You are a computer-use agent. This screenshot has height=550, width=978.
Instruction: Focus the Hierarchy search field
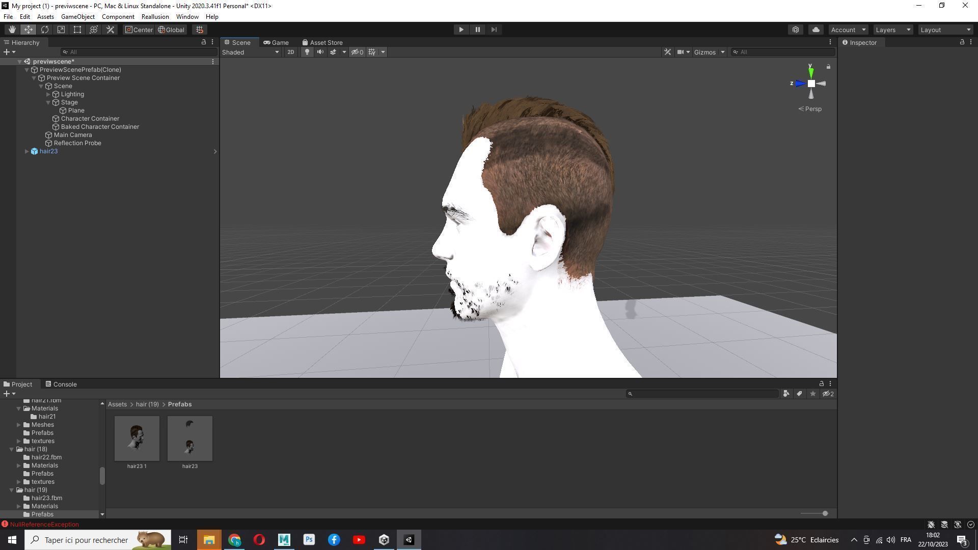[139, 52]
